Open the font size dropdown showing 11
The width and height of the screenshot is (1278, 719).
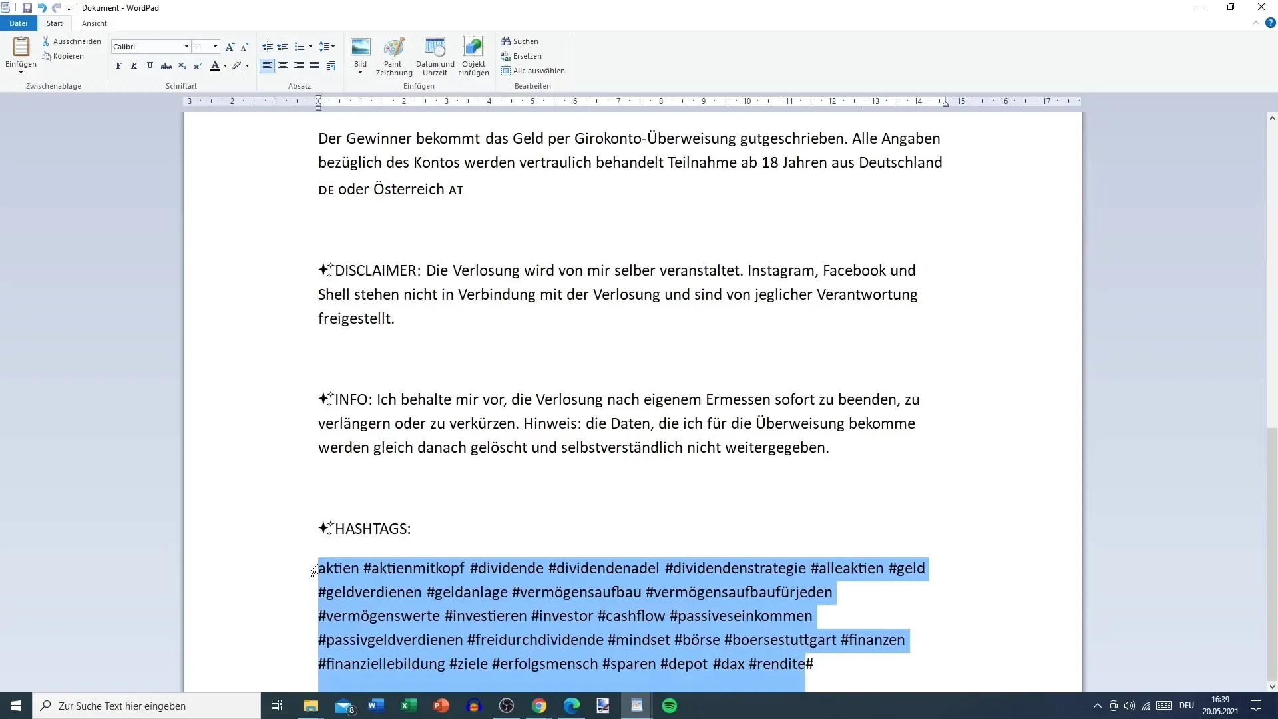pyautogui.click(x=215, y=47)
